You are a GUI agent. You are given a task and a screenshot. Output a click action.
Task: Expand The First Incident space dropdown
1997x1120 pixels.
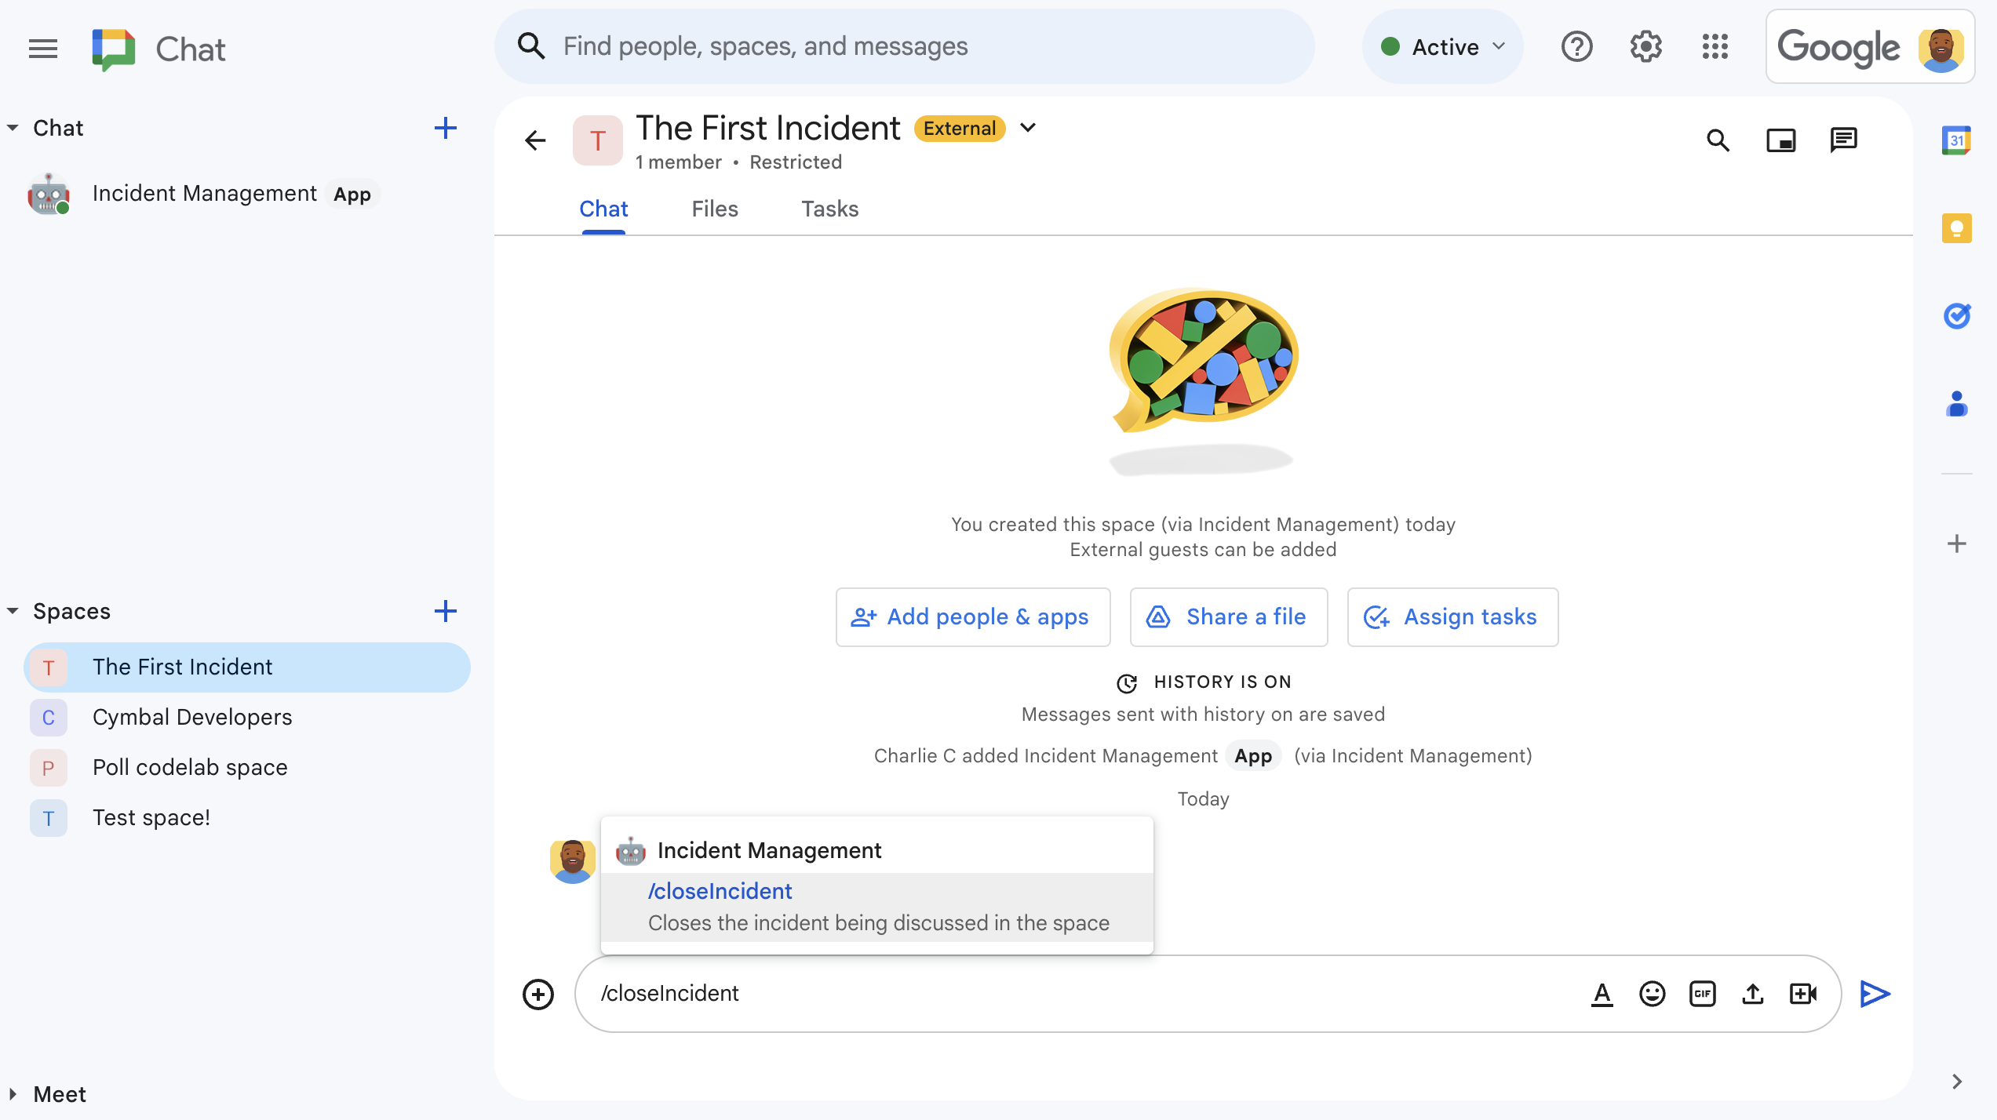(x=1030, y=128)
